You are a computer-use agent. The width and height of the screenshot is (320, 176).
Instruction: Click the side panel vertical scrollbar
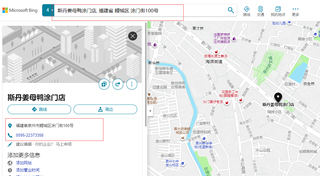pos(146,74)
